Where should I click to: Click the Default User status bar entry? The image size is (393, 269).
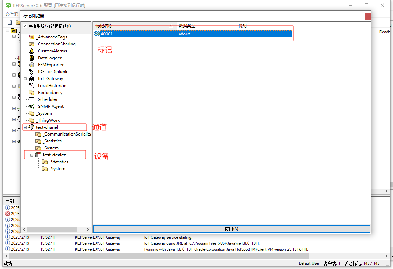(309, 263)
